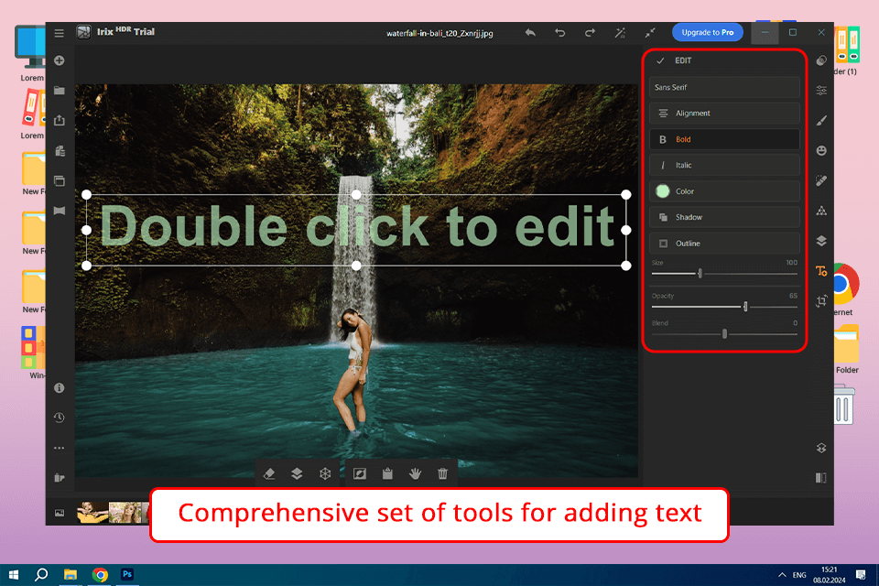Click the Upgrade to Pro button
Screen dimensions: 879x586
click(x=708, y=33)
